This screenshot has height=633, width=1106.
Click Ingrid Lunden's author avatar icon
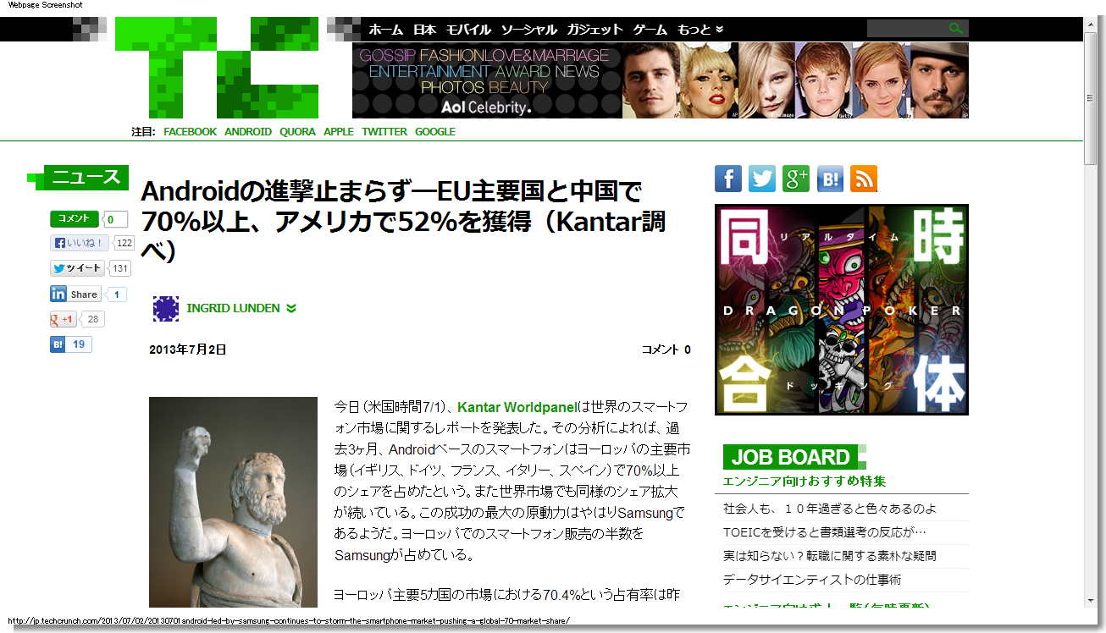(166, 308)
